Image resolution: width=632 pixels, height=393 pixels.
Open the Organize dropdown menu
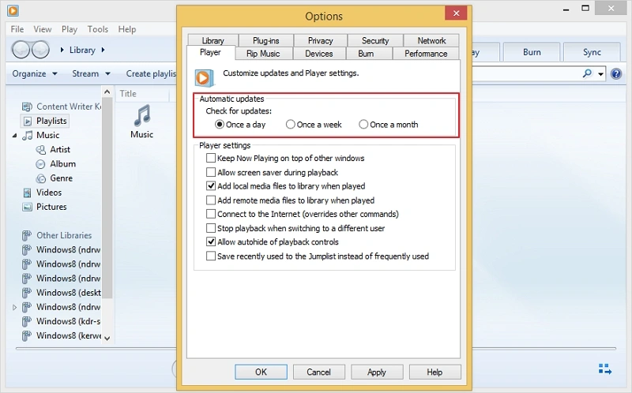coord(35,73)
